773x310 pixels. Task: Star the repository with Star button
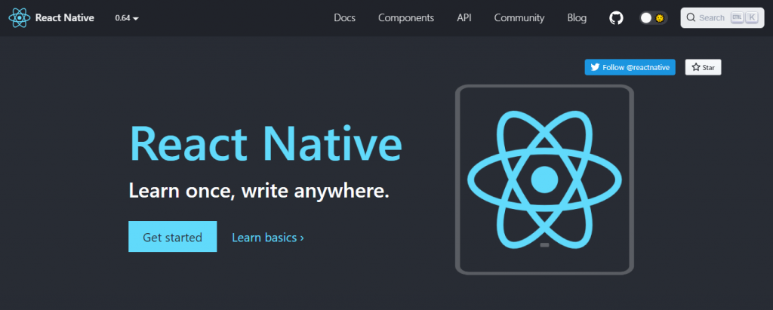[x=703, y=68]
